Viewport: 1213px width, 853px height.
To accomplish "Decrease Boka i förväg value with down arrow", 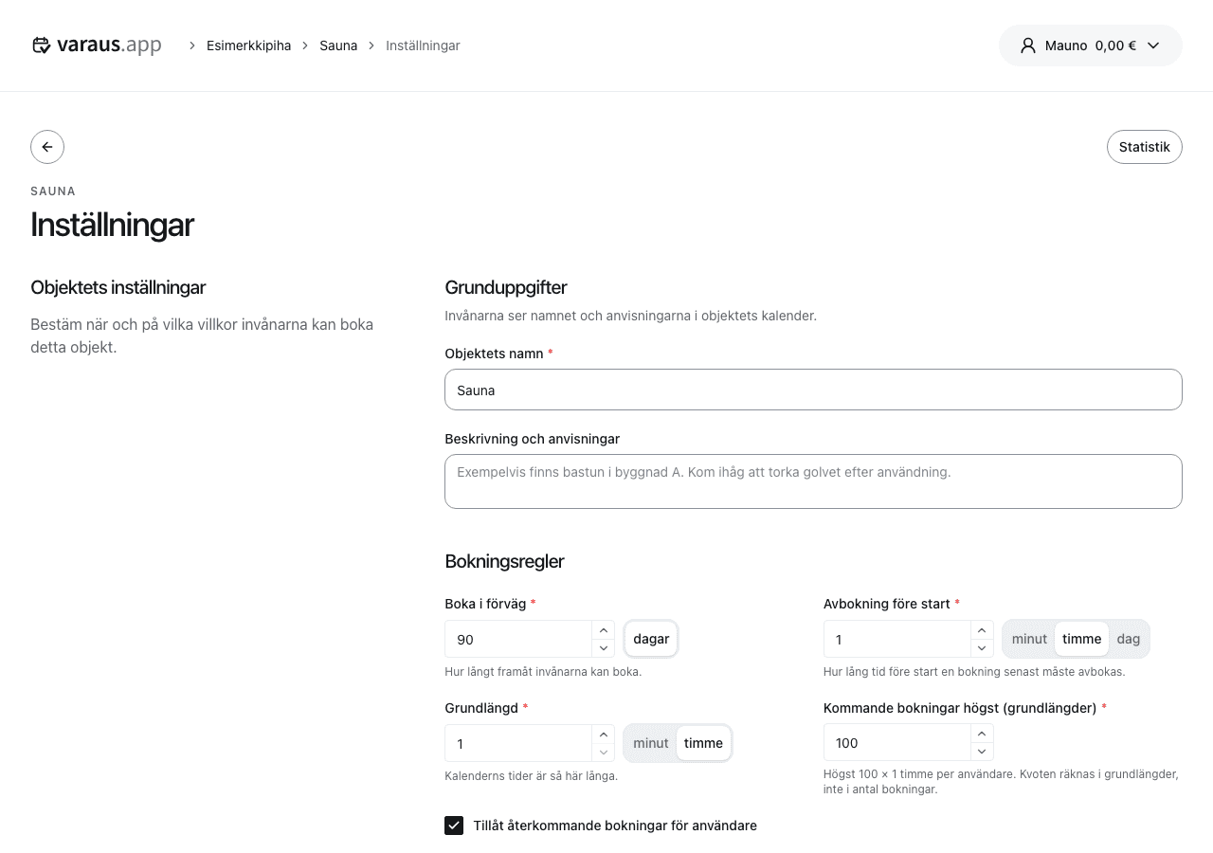I will point(604,648).
